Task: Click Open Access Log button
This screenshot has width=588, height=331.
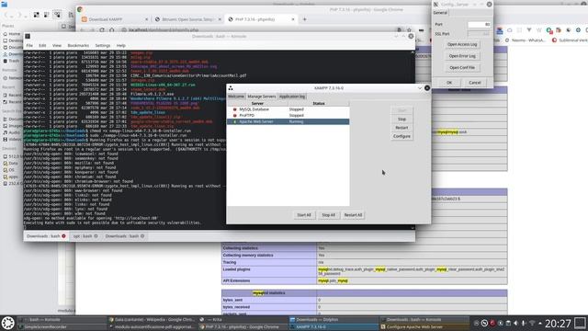Action: 462,44
